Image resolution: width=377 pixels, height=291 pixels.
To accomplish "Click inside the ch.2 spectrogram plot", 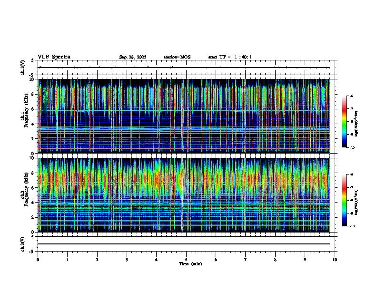I will pos(184,195).
